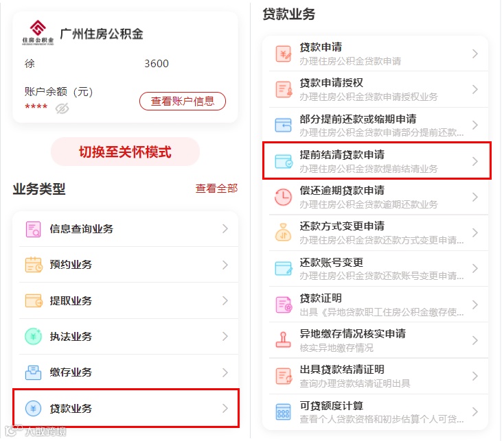
Task: Click 查看账户信息 button
Action: (182, 101)
